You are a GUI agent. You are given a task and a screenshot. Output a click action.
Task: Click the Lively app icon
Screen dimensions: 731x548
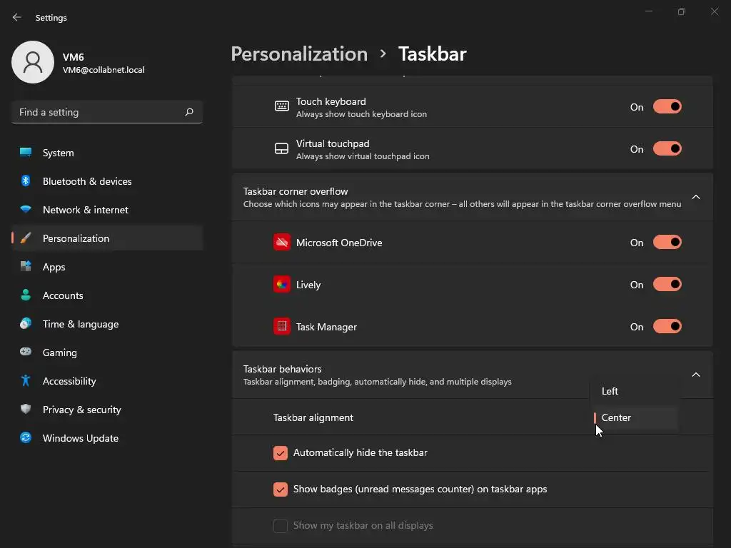(282, 285)
